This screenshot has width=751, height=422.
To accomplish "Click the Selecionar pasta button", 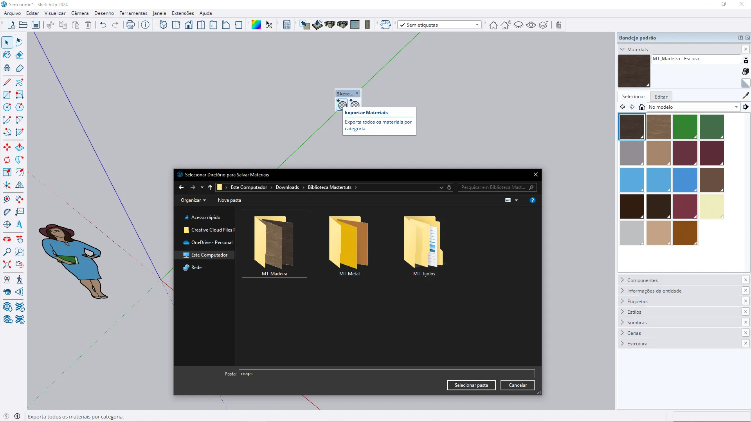I will point(471,385).
